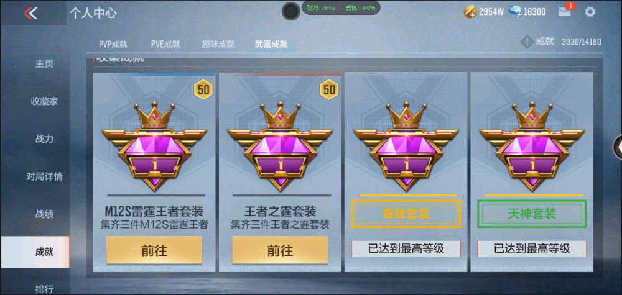The width and height of the screenshot is (622, 295).
Task: Tap the round recording button at top
Action: pos(290,11)
